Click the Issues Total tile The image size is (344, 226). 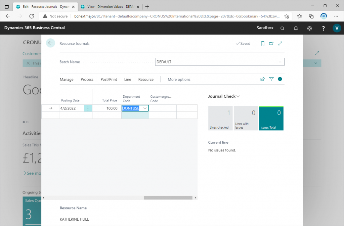click(x=271, y=119)
